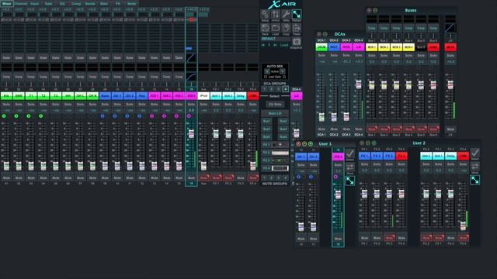This screenshot has height=279, width=497.
Task: Switch to the Meter tab
Action: 131,3
